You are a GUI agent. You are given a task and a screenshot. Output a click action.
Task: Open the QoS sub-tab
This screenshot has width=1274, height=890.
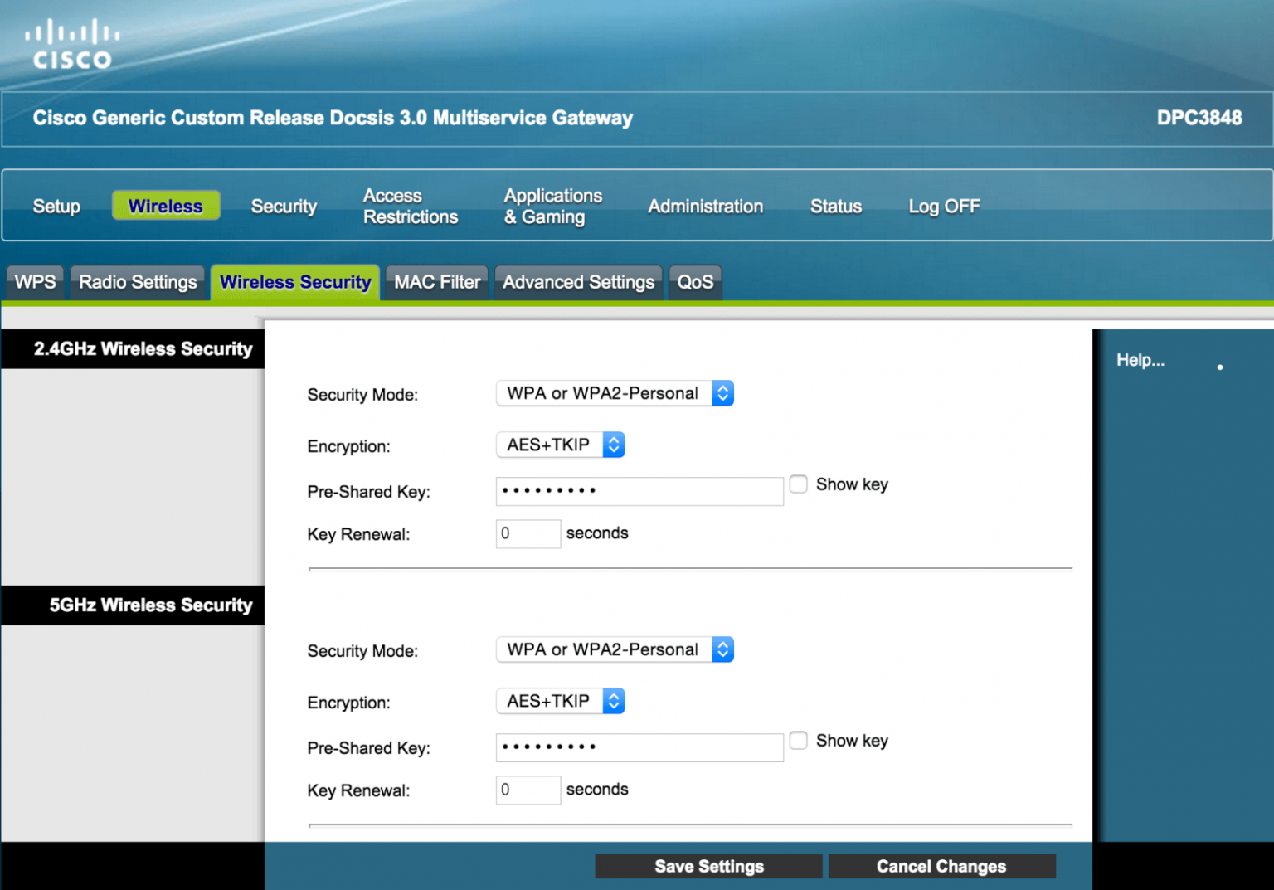point(695,282)
